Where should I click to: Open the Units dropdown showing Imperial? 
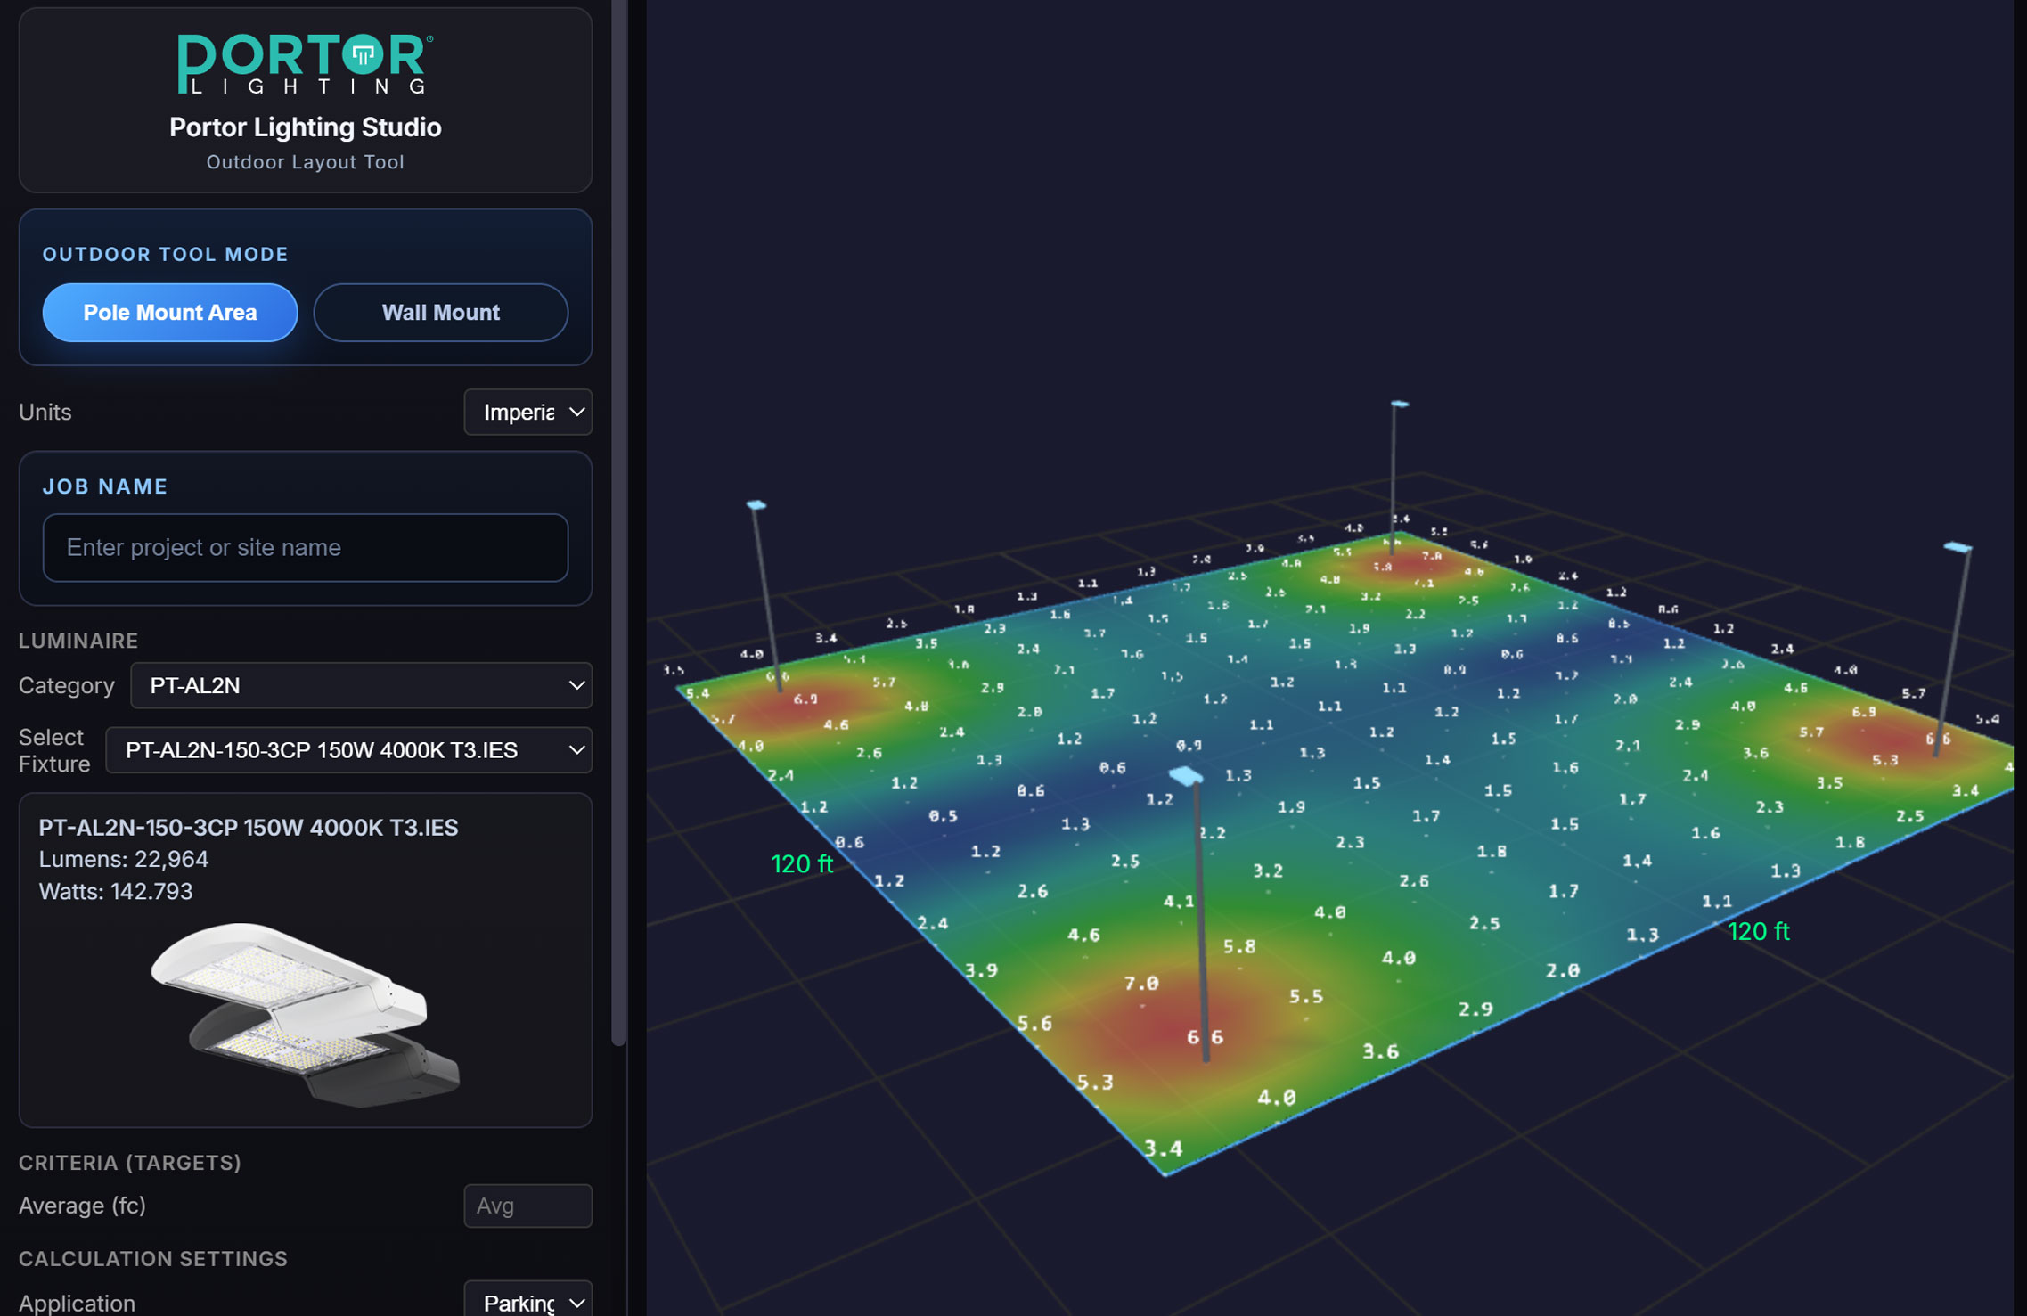(x=527, y=412)
